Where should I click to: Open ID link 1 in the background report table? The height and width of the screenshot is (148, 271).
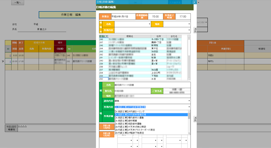click(x=10, y=61)
